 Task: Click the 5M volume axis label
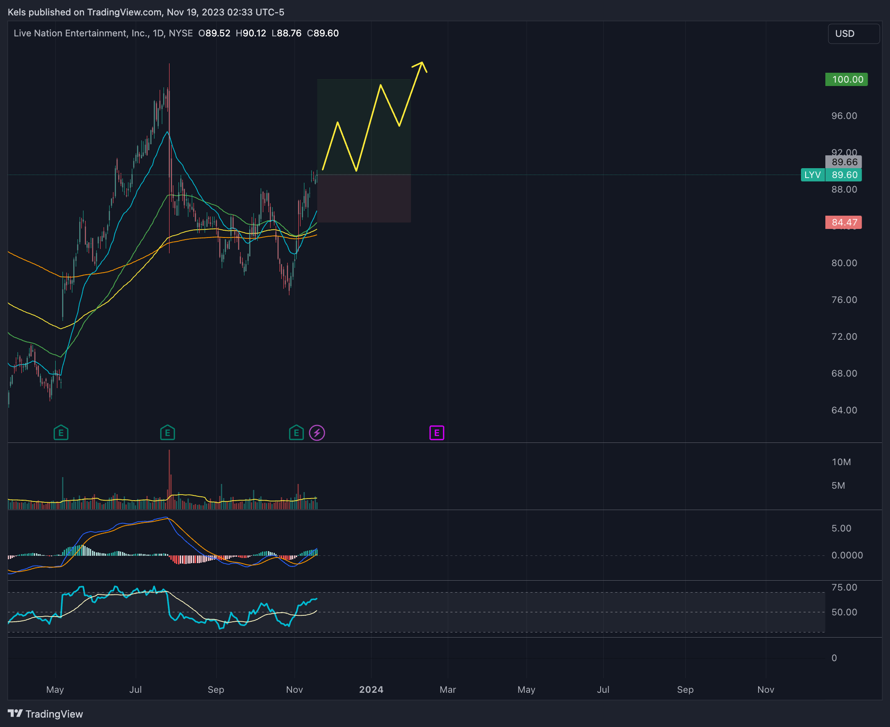[838, 485]
